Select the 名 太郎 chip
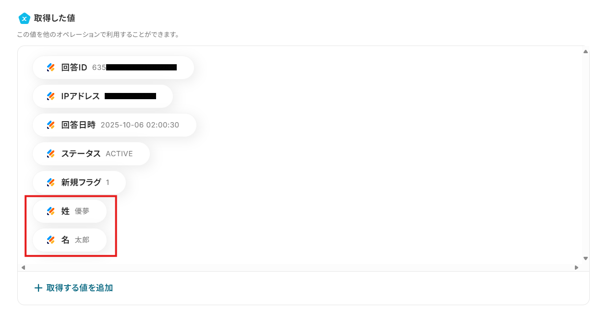The image size is (608, 321). pyautogui.click(x=70, y=240)
